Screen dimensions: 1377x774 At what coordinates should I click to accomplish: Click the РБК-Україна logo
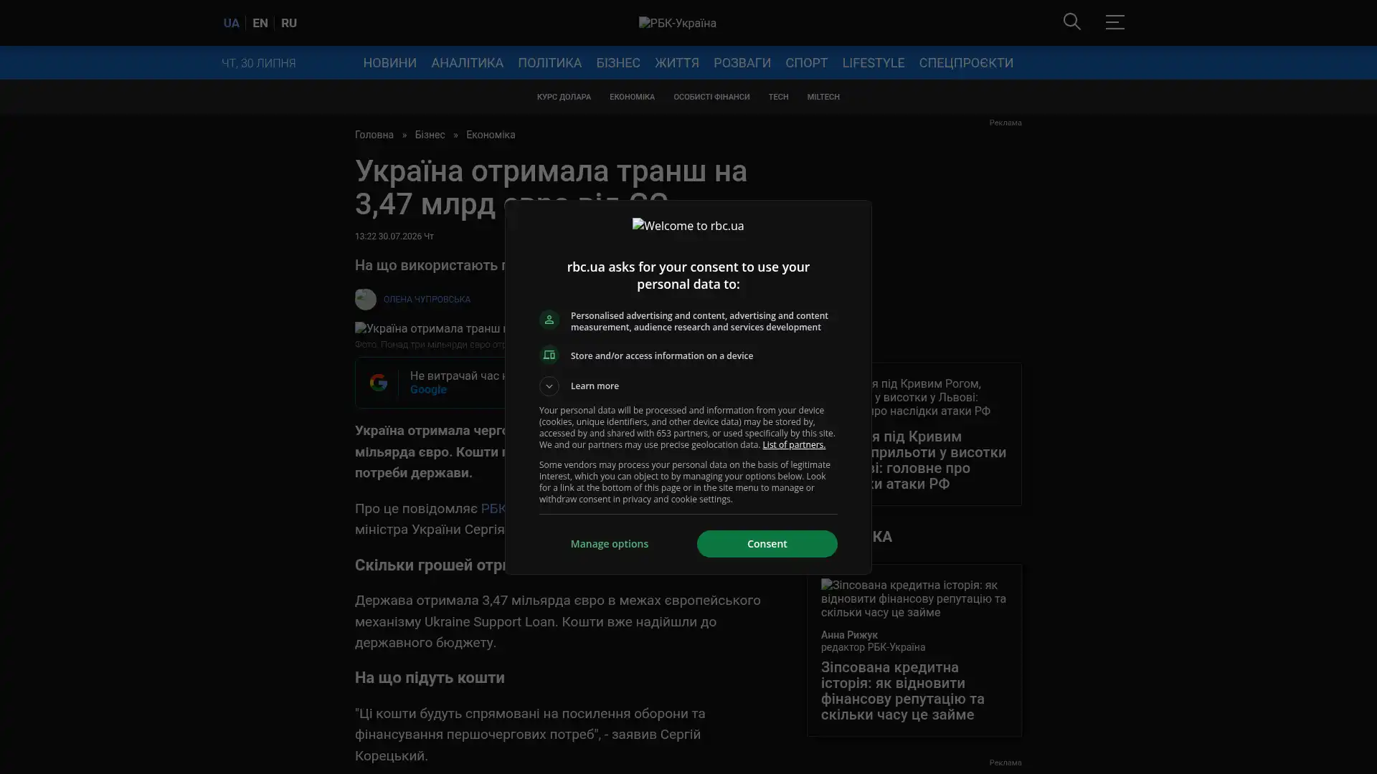pyautogui.click(x=678, y=23)
